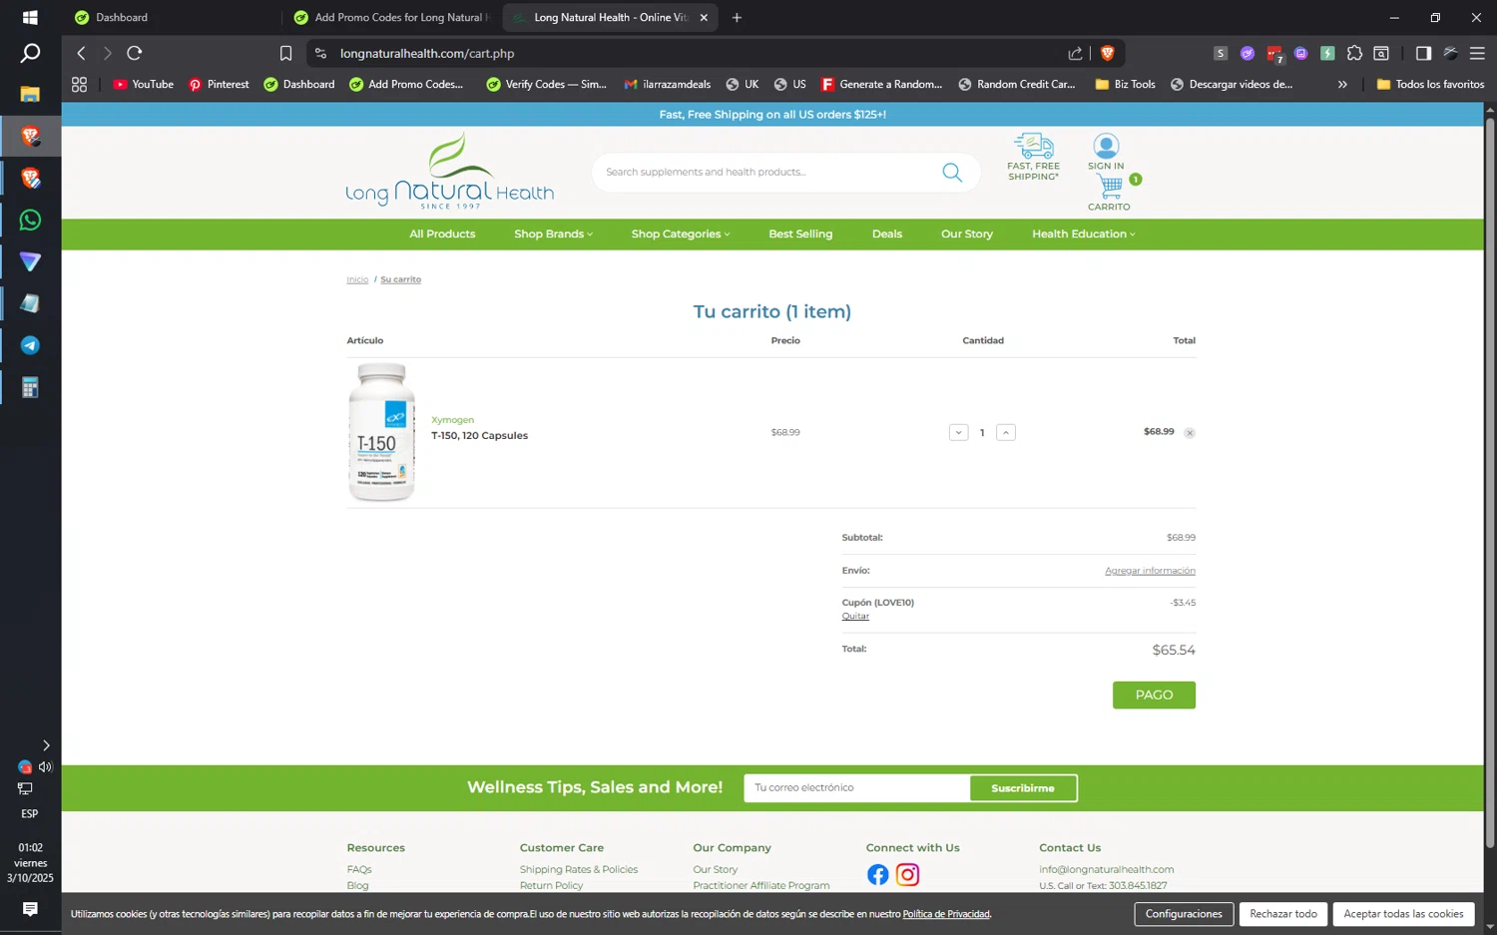Screen dimensions: 1497x935
Task: Click the search magnifier icon in site header
Action: point(952,173)
